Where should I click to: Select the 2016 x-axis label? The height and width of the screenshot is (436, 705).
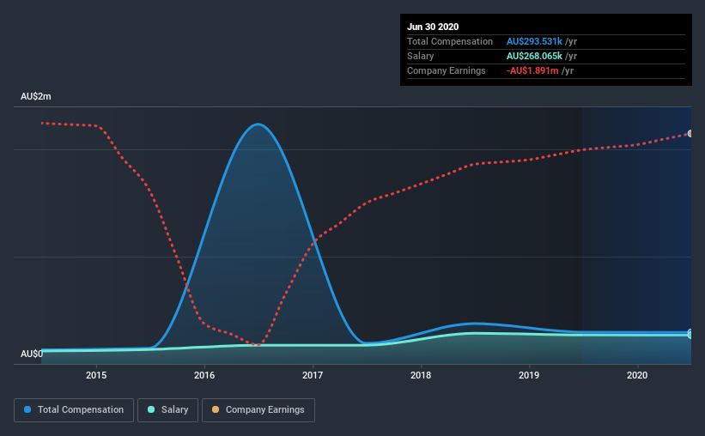[x=204, y=375]
